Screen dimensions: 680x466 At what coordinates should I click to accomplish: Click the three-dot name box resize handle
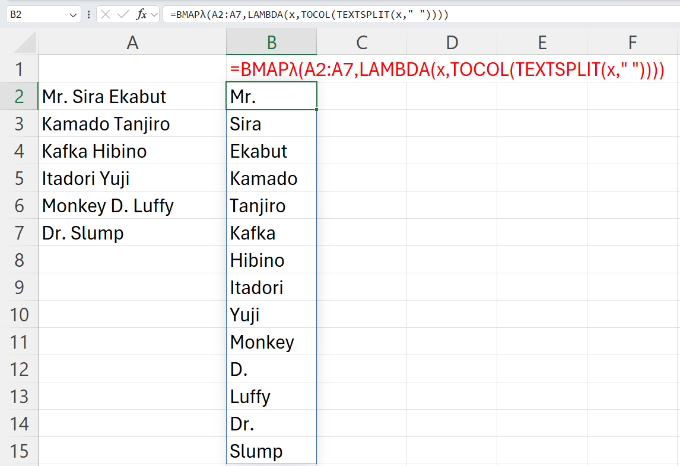pyautogui.click(x=89, y=15)
